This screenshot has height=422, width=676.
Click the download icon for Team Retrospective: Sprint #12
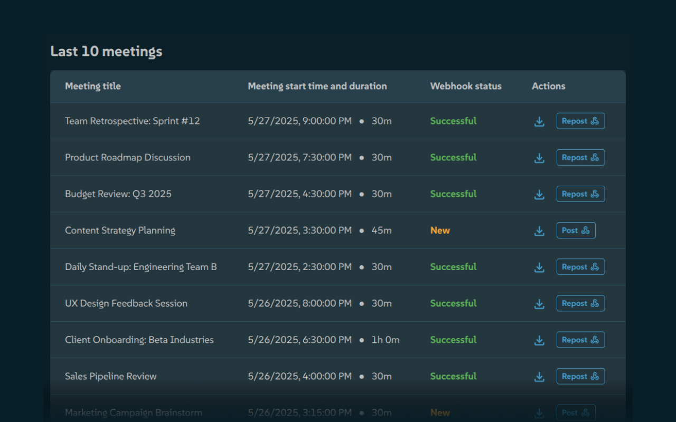[539, 121]
